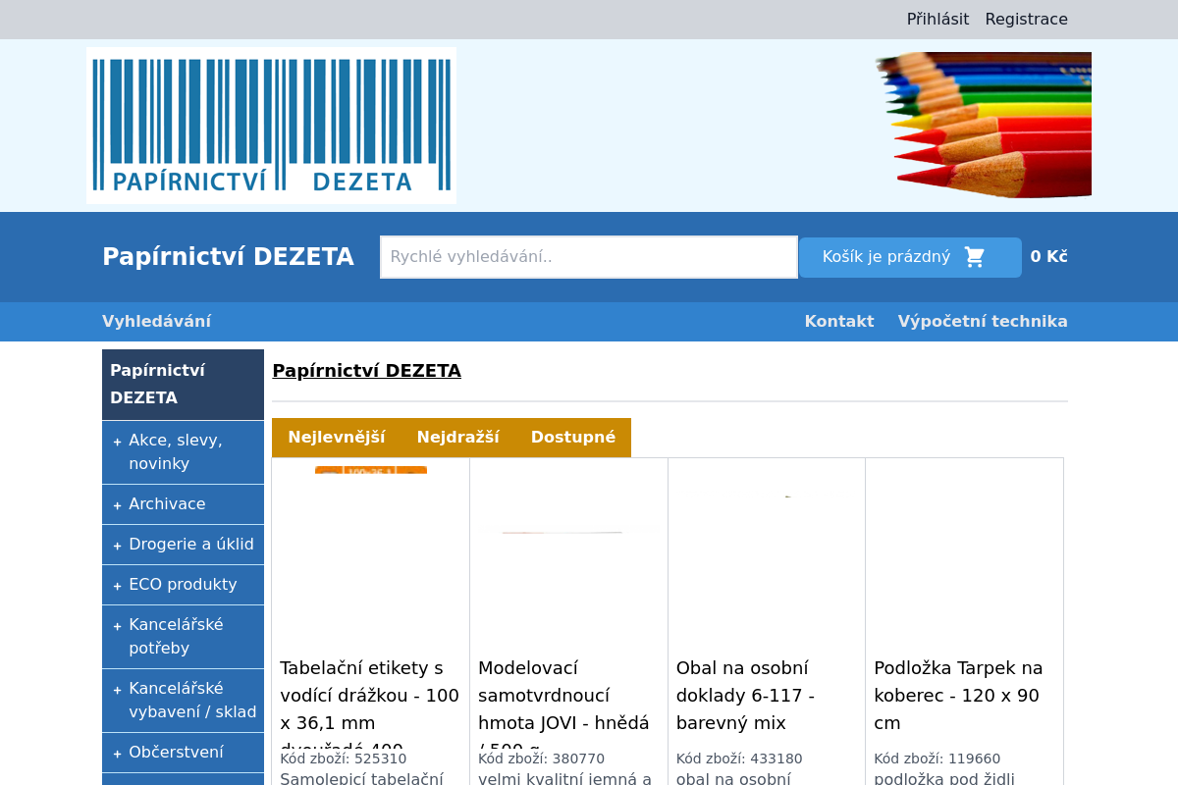Screen dimensions: 1178x785
Task: Expand the Archivace category plus
Action: [118, 505]
